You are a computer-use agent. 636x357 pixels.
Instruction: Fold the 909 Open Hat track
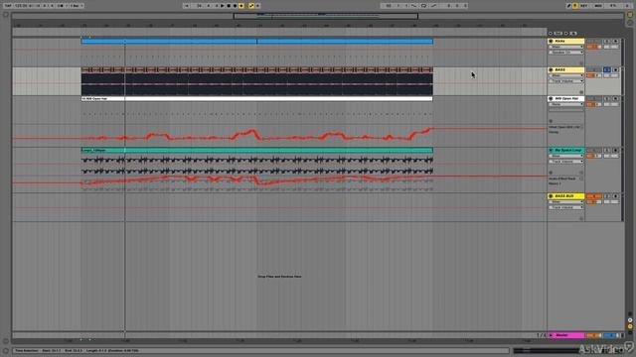(551, 98)
